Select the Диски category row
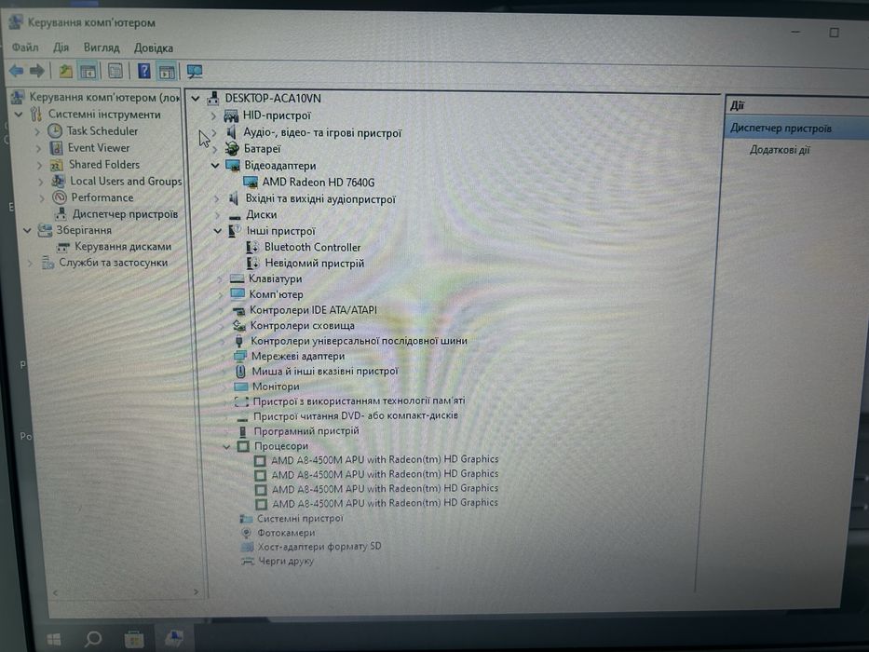 [x=261, y=214]
